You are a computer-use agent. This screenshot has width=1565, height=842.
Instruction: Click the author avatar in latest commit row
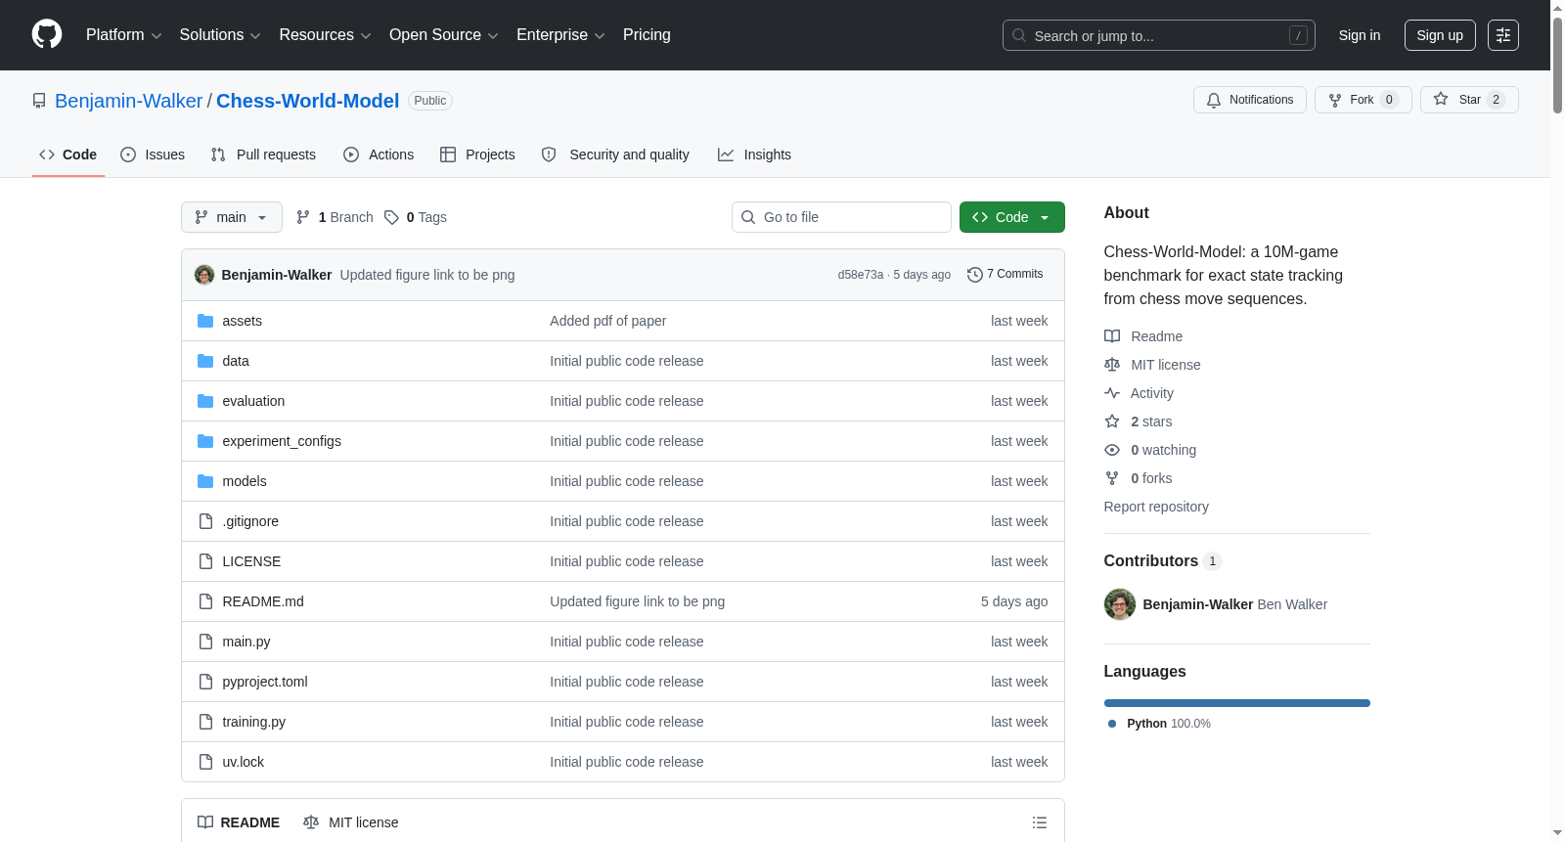click(204, 275)
